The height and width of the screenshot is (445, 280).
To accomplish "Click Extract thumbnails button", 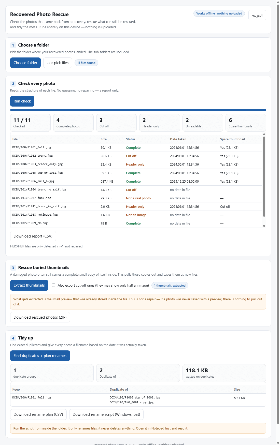I will (29, 285).
